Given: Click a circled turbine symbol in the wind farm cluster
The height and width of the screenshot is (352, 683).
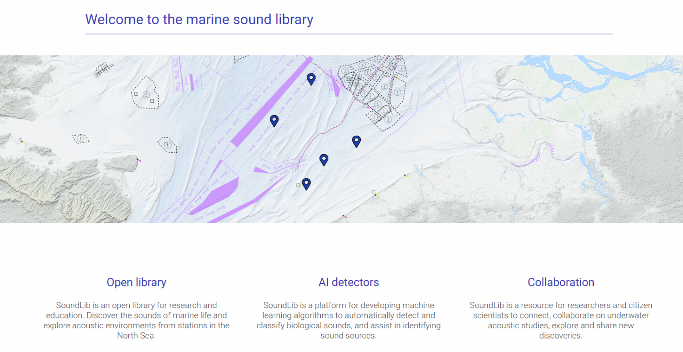Looking at the screenshot, I should pos(385,86).
